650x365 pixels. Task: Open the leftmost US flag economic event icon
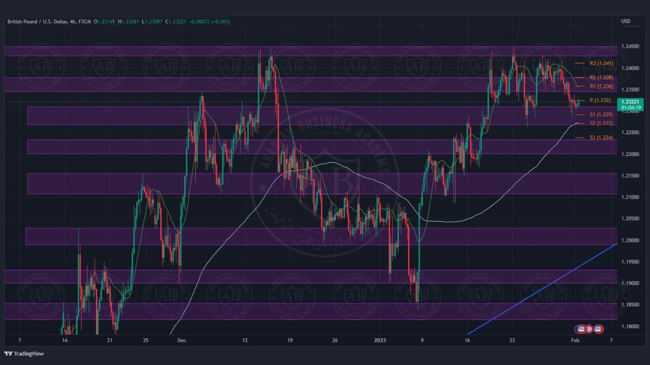[x=581, y=329]
